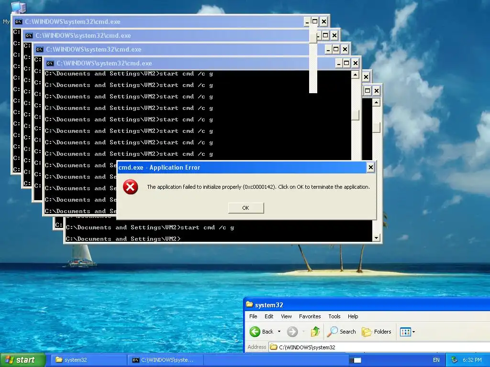Close the second cmd.exe window
Screen dimensions: 490x367
(x=334, y=35)
